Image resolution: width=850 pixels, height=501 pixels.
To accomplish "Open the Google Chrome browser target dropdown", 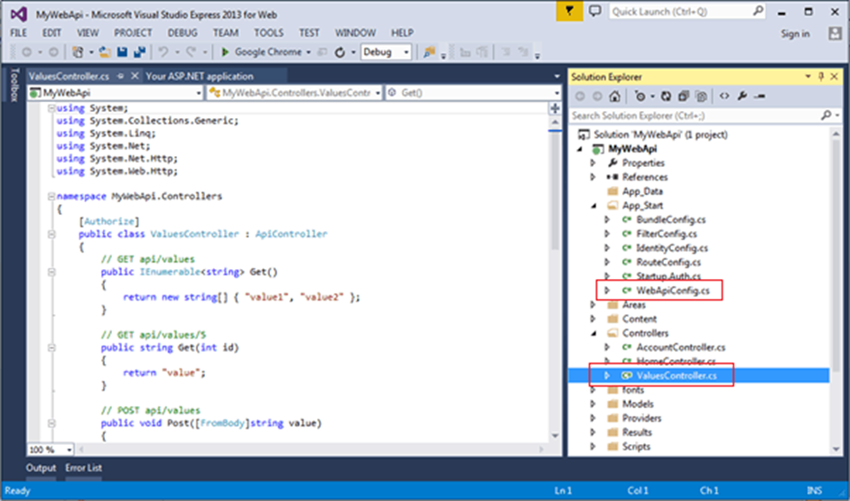I will pos(308,52).
